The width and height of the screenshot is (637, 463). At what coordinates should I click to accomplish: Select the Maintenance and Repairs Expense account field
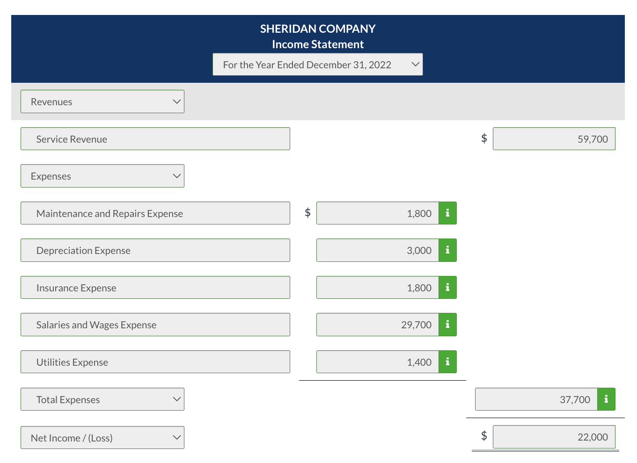(155, 213)
